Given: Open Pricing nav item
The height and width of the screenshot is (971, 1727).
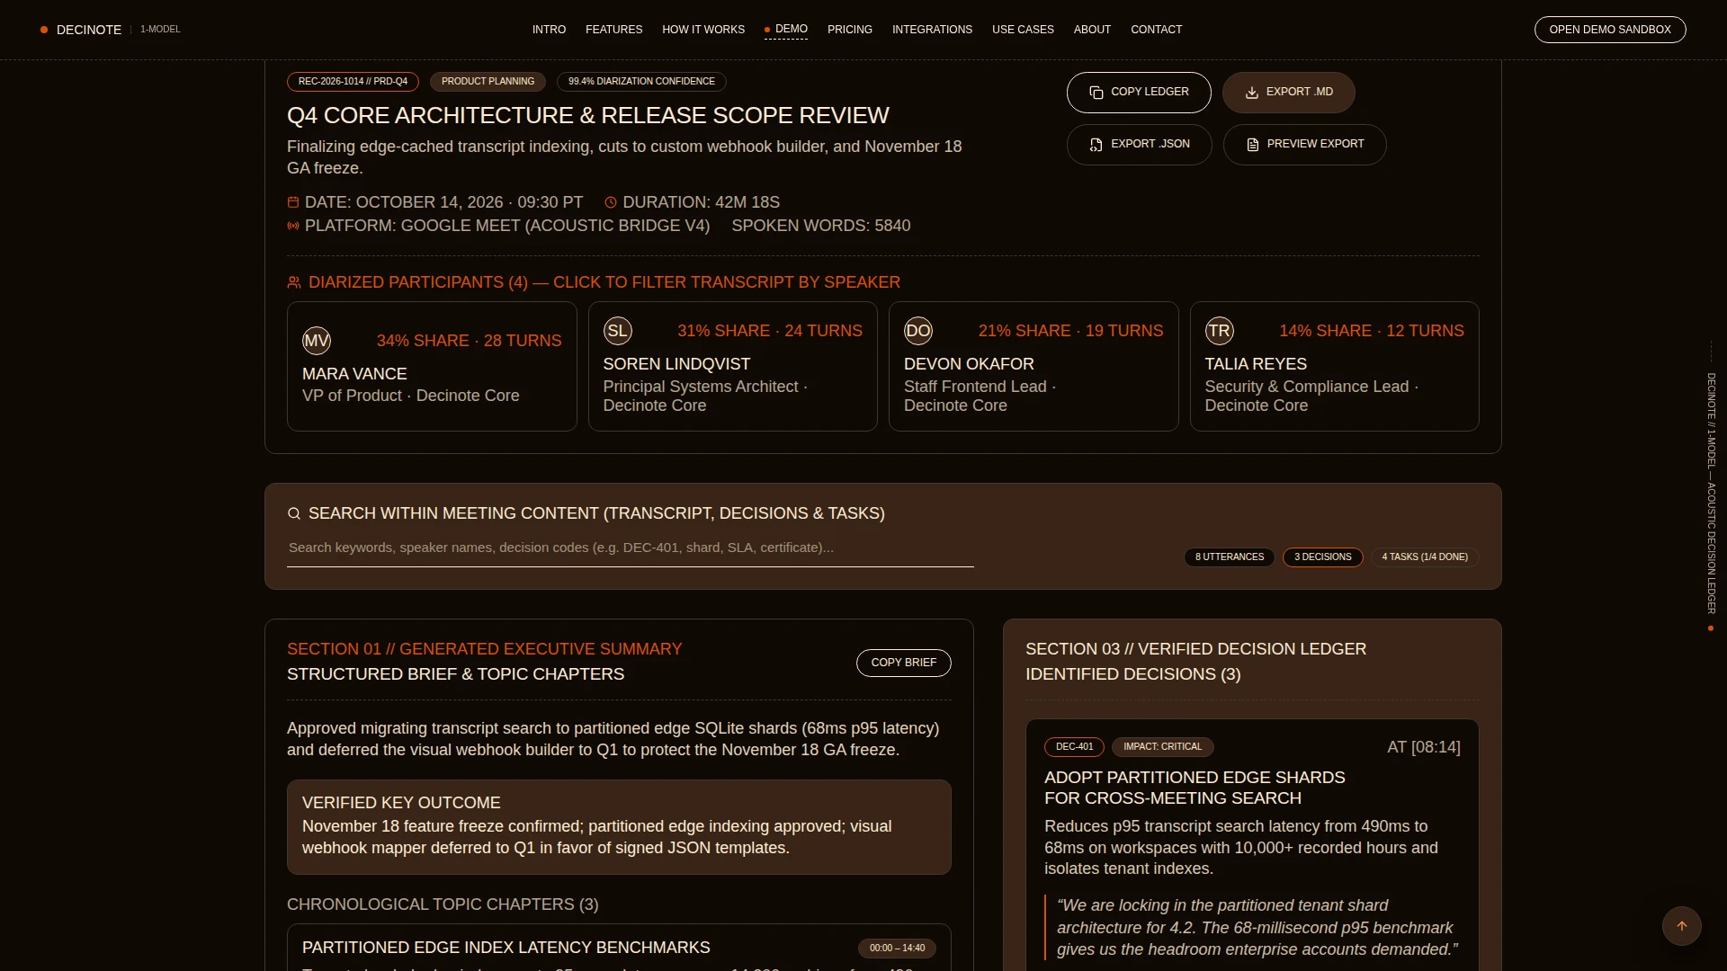Looking at the screenshot, I should click(x=850, y=30).
